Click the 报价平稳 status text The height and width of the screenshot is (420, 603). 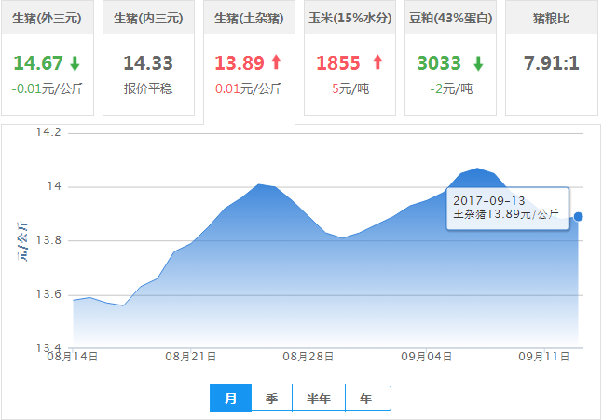click(x=149, y=89)
